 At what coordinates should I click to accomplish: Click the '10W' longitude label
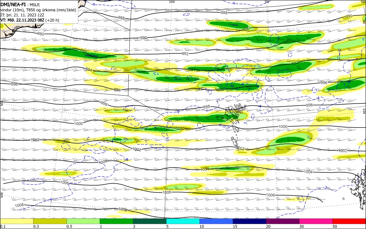coord(172,2)
